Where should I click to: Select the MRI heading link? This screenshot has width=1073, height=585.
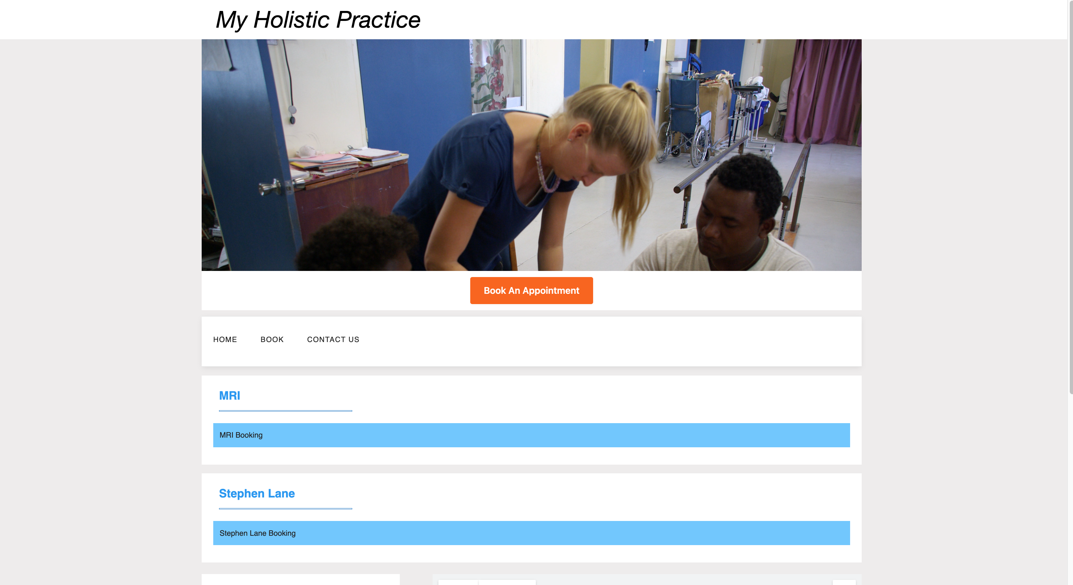coord(230,395)
